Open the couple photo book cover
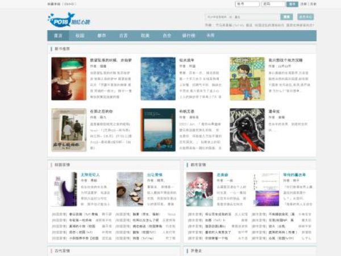 69,130
